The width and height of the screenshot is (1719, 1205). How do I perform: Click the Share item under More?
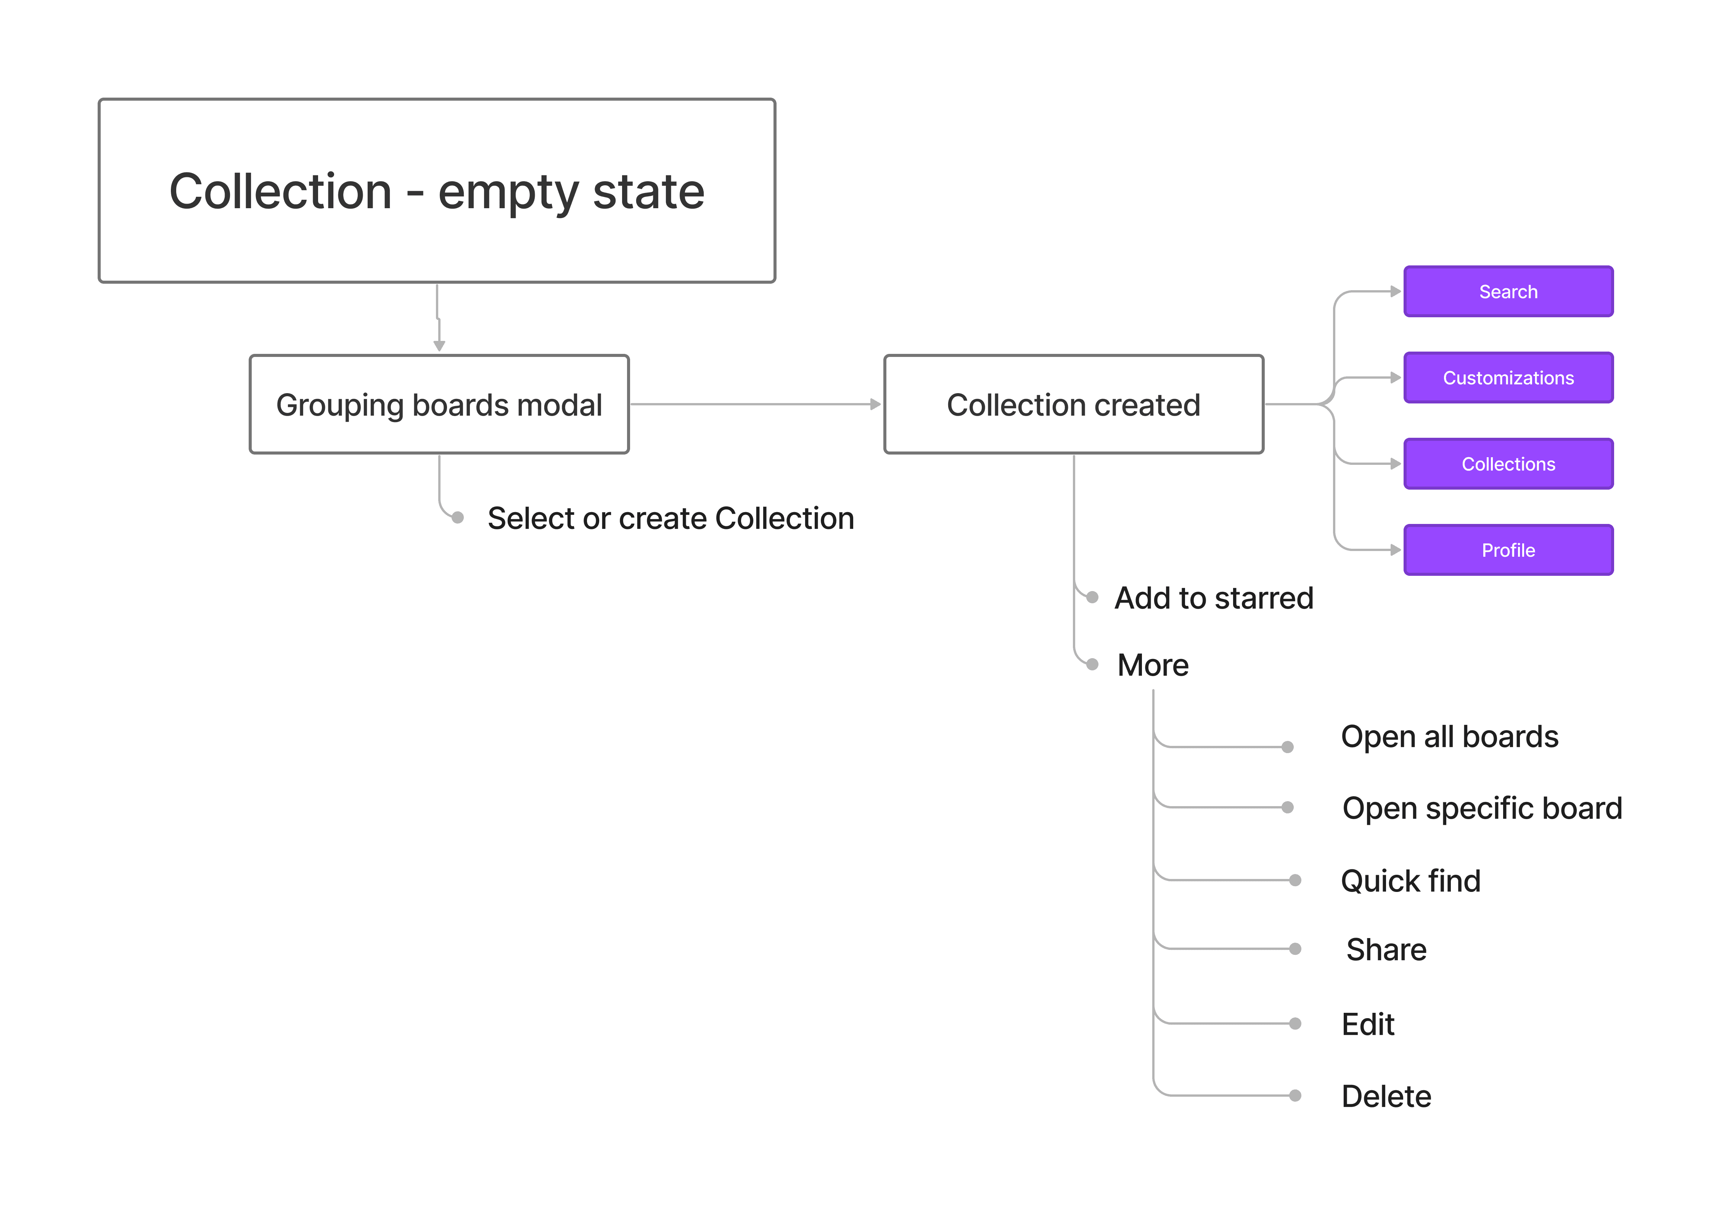point(1386,949)
